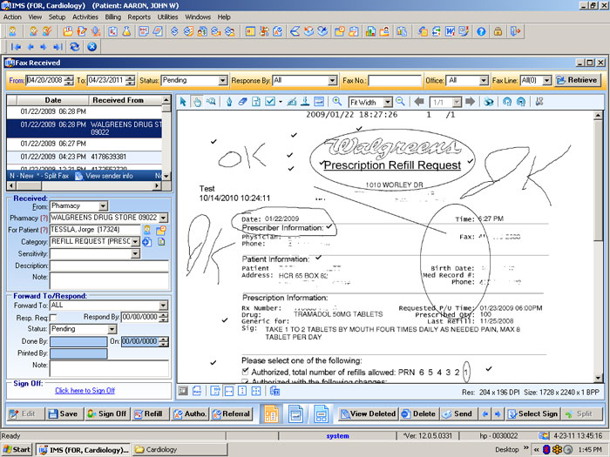Toggle the Resp. Req checkbox
Image resolution: width=610 pixels, height=457 pixels.
tap(53, 318)
